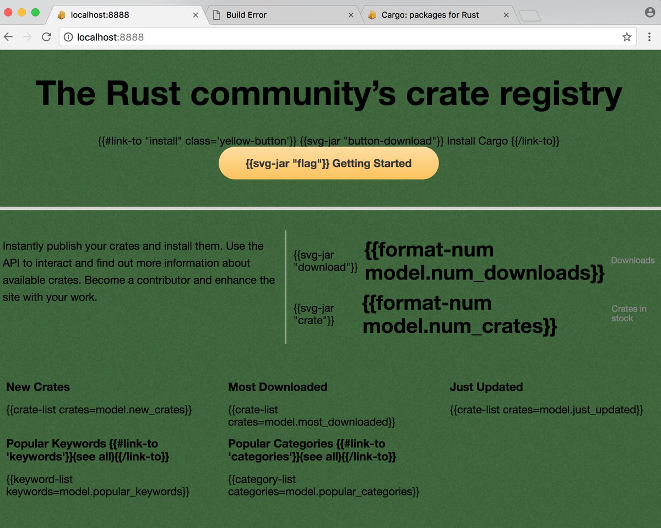
Task: Click the crate-list crates=model.just_updated text
Action: [x=547, y=410]
